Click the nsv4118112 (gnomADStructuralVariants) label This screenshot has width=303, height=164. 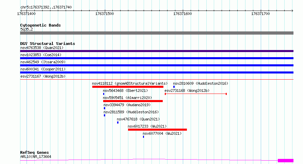pos(130,83)
